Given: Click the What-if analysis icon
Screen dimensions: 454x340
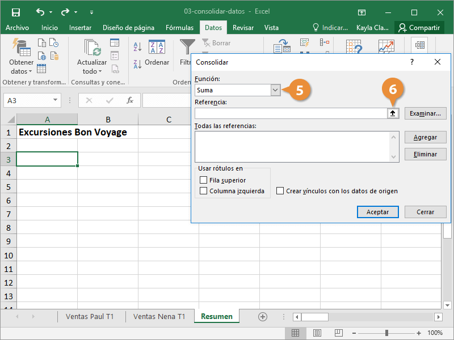Looking at the screenshot, I should tap(354, 46).
